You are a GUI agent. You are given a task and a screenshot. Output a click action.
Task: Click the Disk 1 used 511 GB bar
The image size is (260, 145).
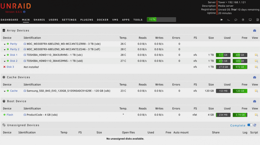click(223, 55)
